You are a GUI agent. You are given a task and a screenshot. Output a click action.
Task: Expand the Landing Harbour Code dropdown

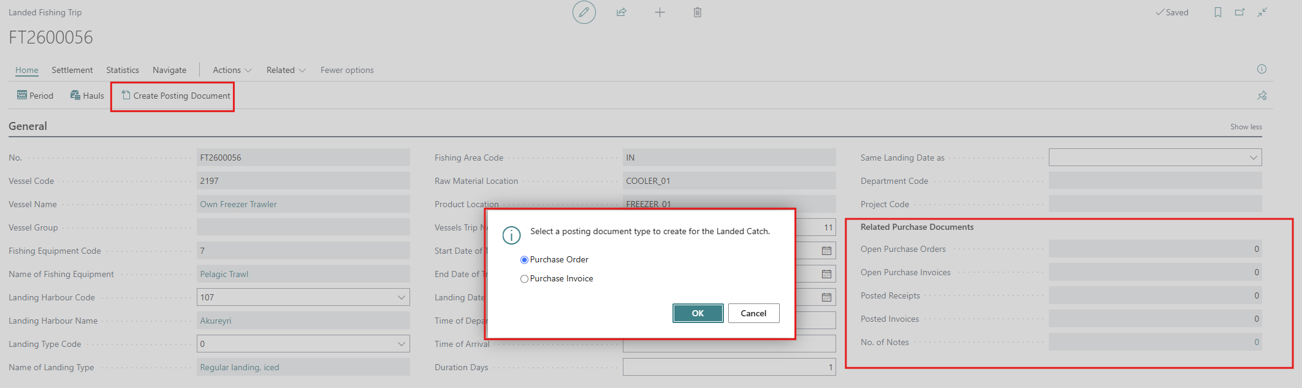click(402, 297)
